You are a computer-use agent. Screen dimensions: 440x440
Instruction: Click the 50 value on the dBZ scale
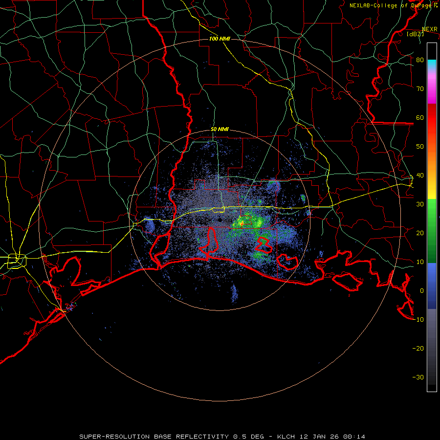(x=420, y=147)
